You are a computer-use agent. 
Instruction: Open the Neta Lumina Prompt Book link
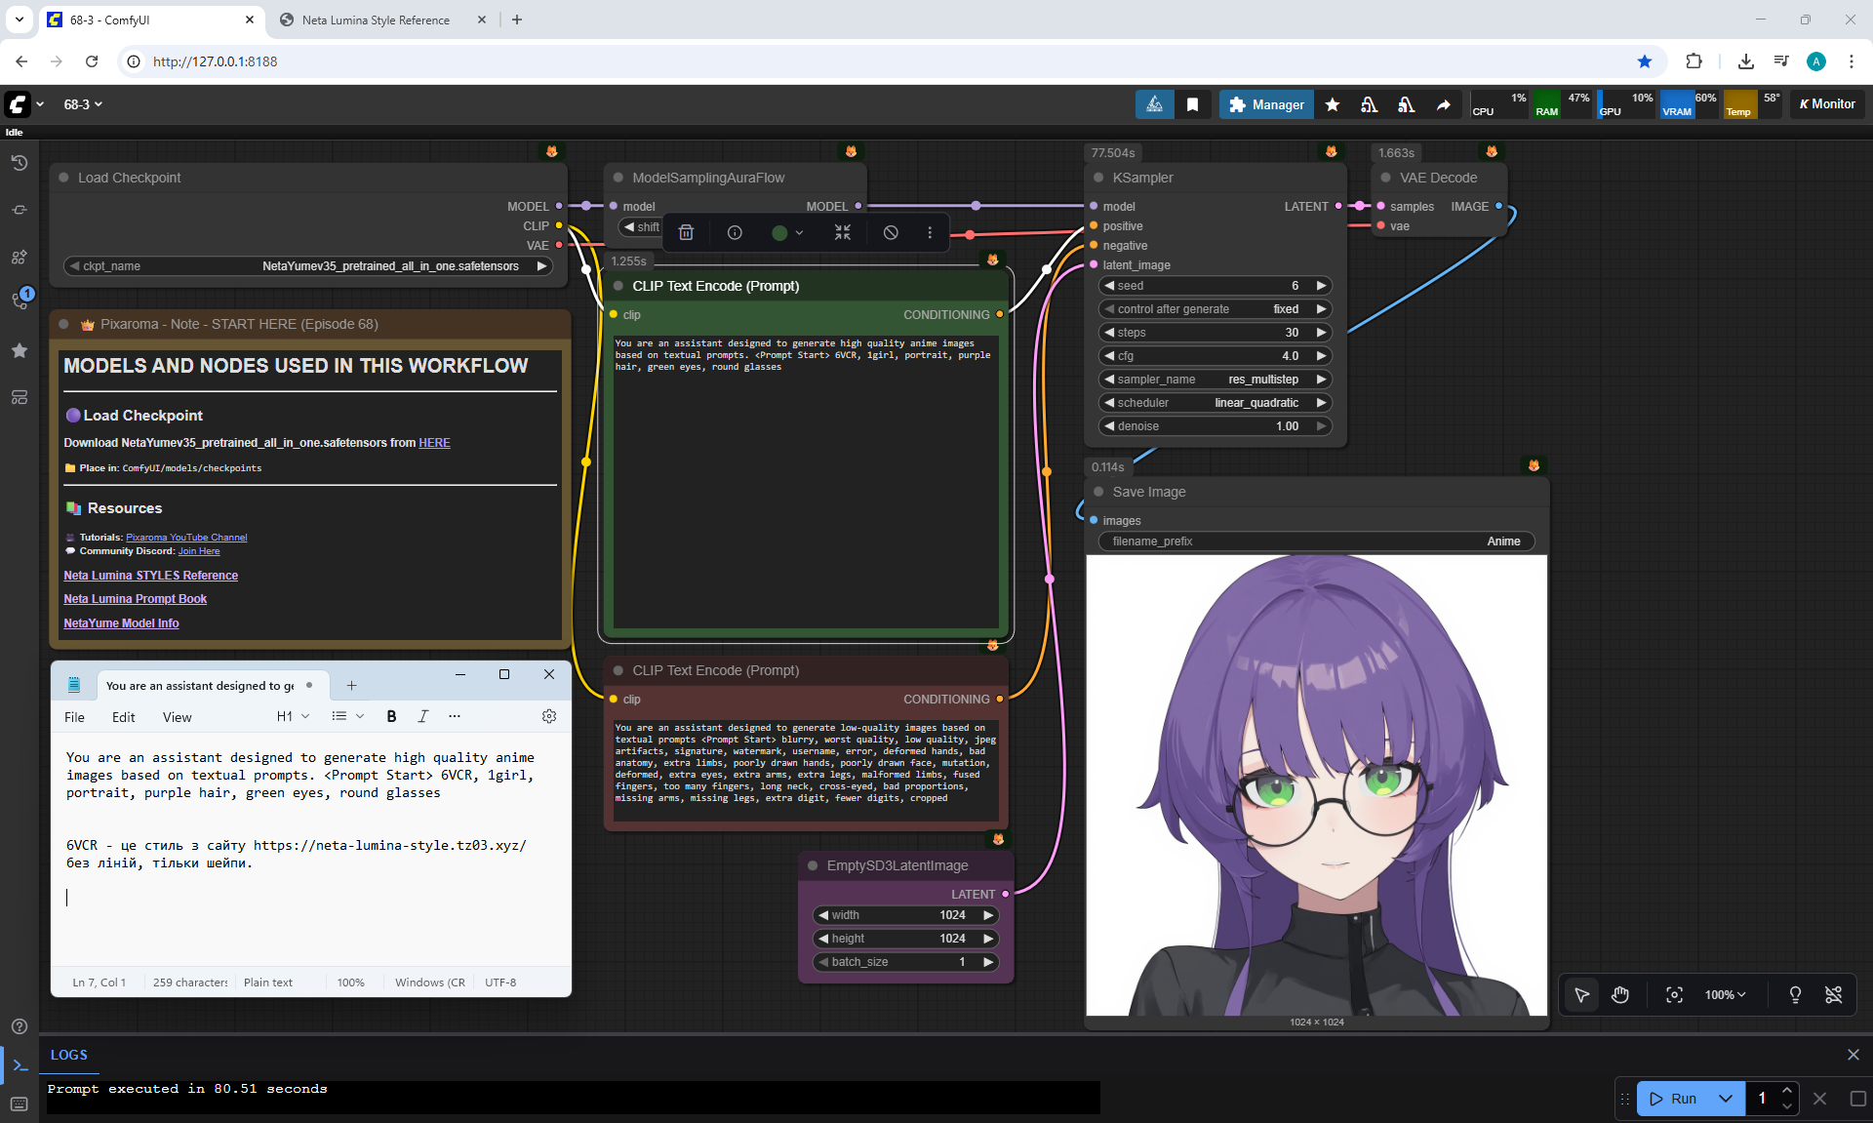coord(135,599)
